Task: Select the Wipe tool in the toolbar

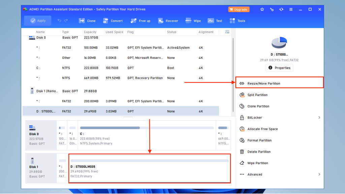Action: pyautogui.click(x=193, y=21)
